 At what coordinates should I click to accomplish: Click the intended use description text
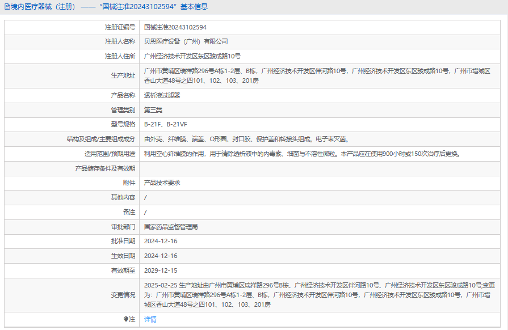[x=303, y=154]
